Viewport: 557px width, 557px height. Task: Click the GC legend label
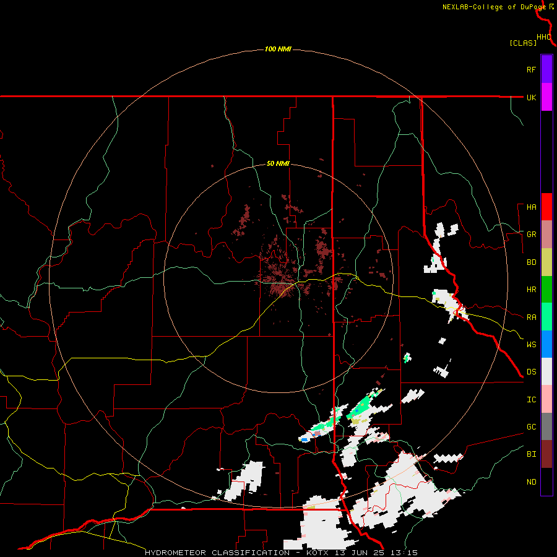(x=531, y=427)
